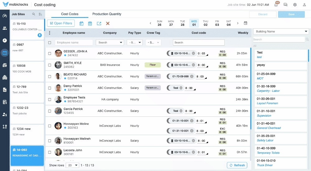
Task: Expand the Building Name dropdown
Action: point(281,31)
